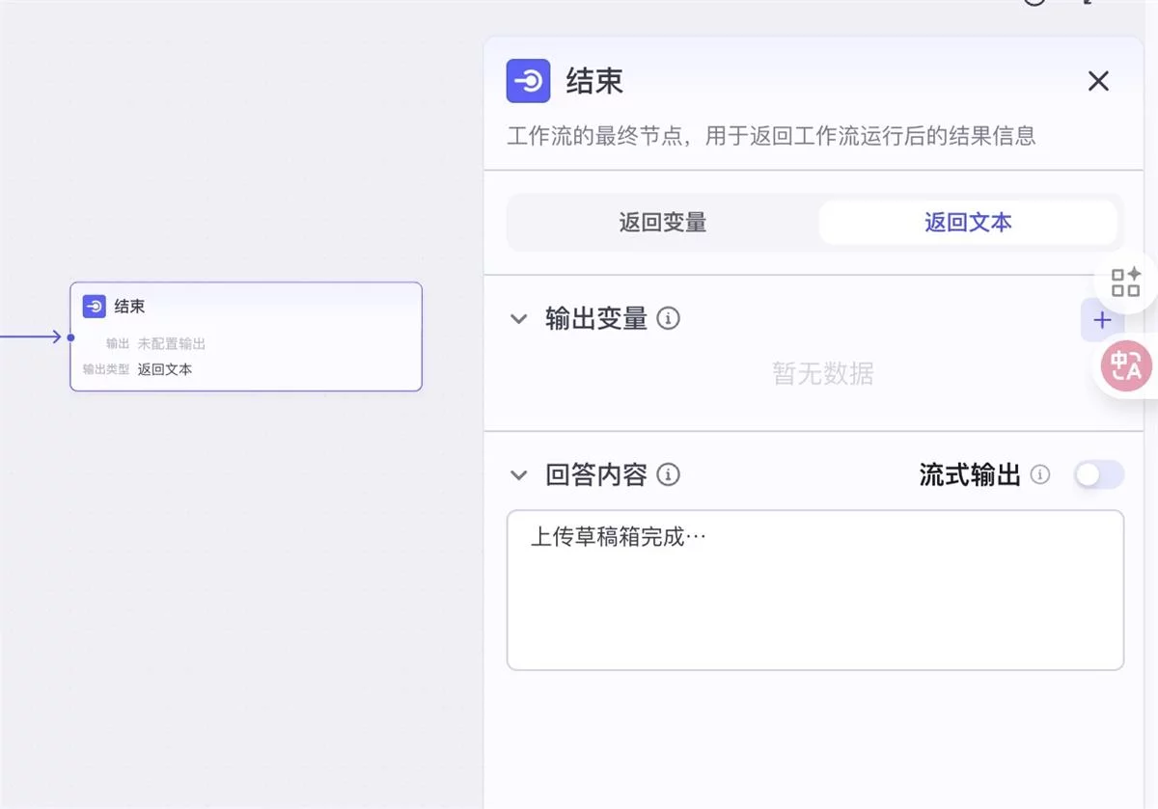The width and height of the screenshot is (1158, 809).
Task: Select the 返回文本 tab
Action: point(967,222)
